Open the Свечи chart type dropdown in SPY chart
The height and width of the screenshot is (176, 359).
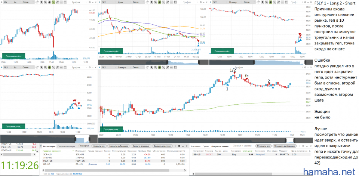[x=28, y=2]
